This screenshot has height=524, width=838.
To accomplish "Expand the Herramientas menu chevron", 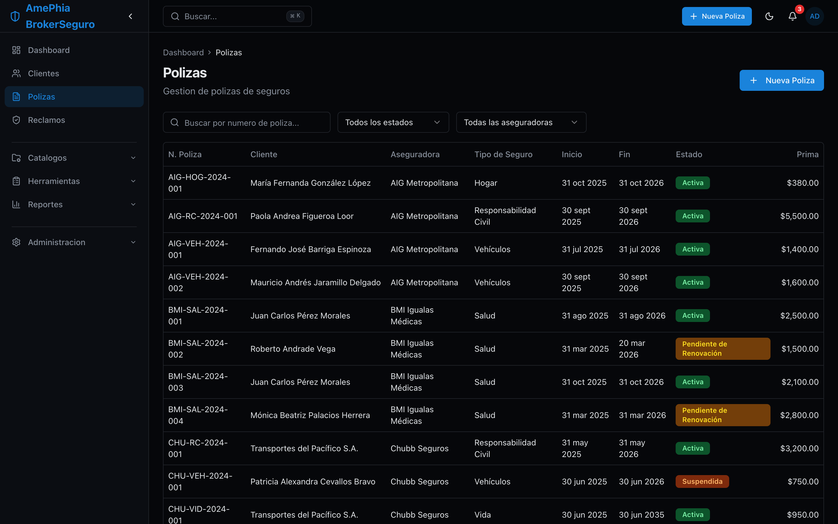I will click(x=133, y=181).
